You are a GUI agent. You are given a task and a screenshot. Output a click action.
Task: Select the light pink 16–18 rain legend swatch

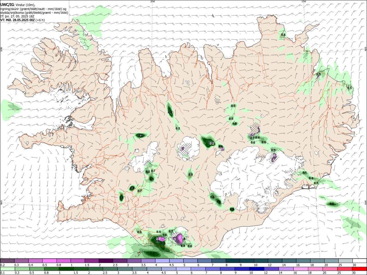click(300, 269)
